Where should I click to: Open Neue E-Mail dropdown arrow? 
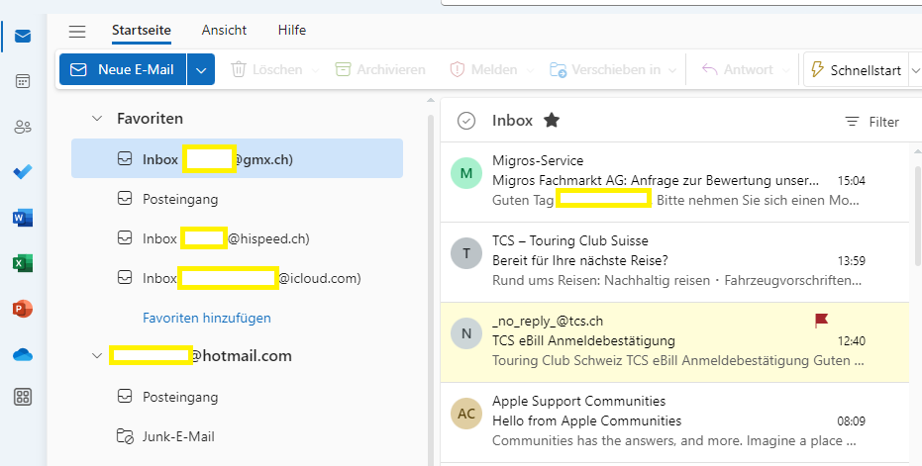tap(201, 69)
